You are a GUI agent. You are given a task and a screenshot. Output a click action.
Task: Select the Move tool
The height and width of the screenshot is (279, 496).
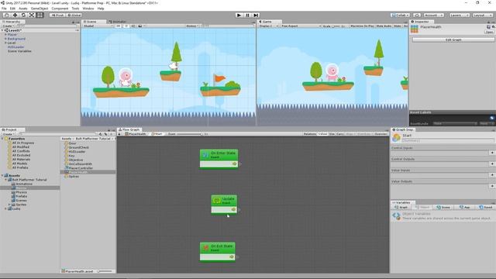[15, 15]
